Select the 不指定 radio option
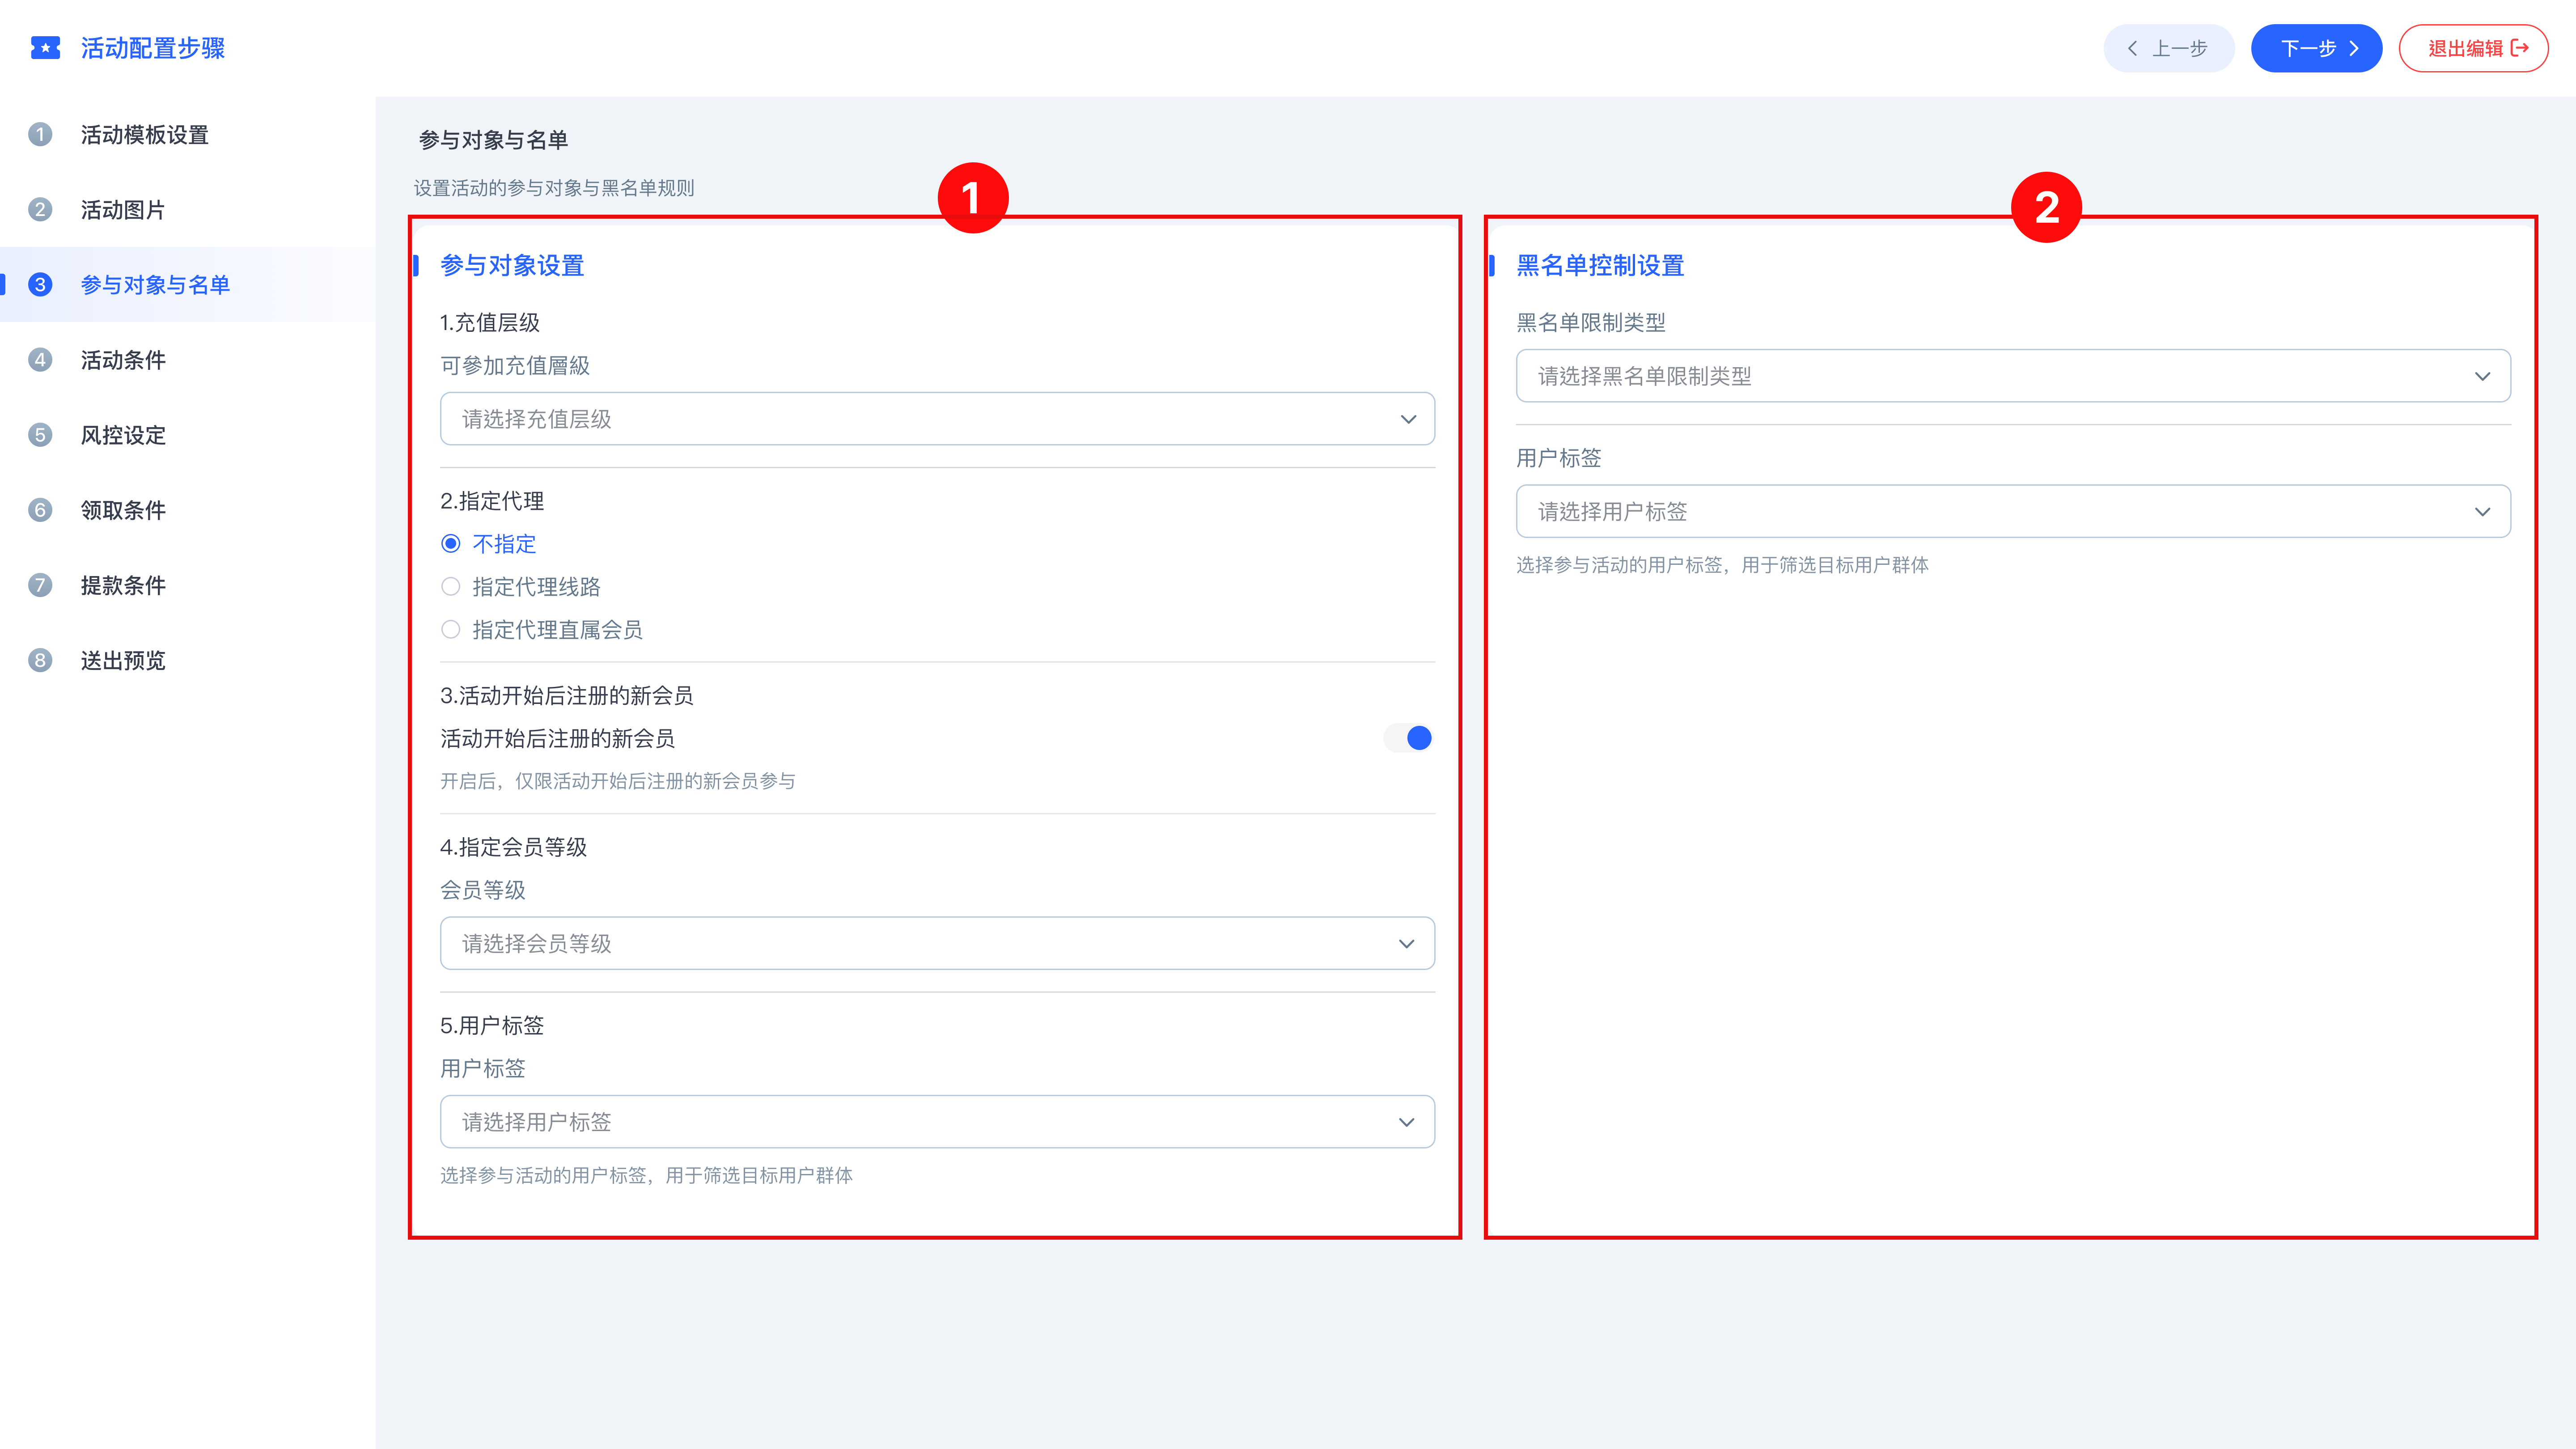 451,543
